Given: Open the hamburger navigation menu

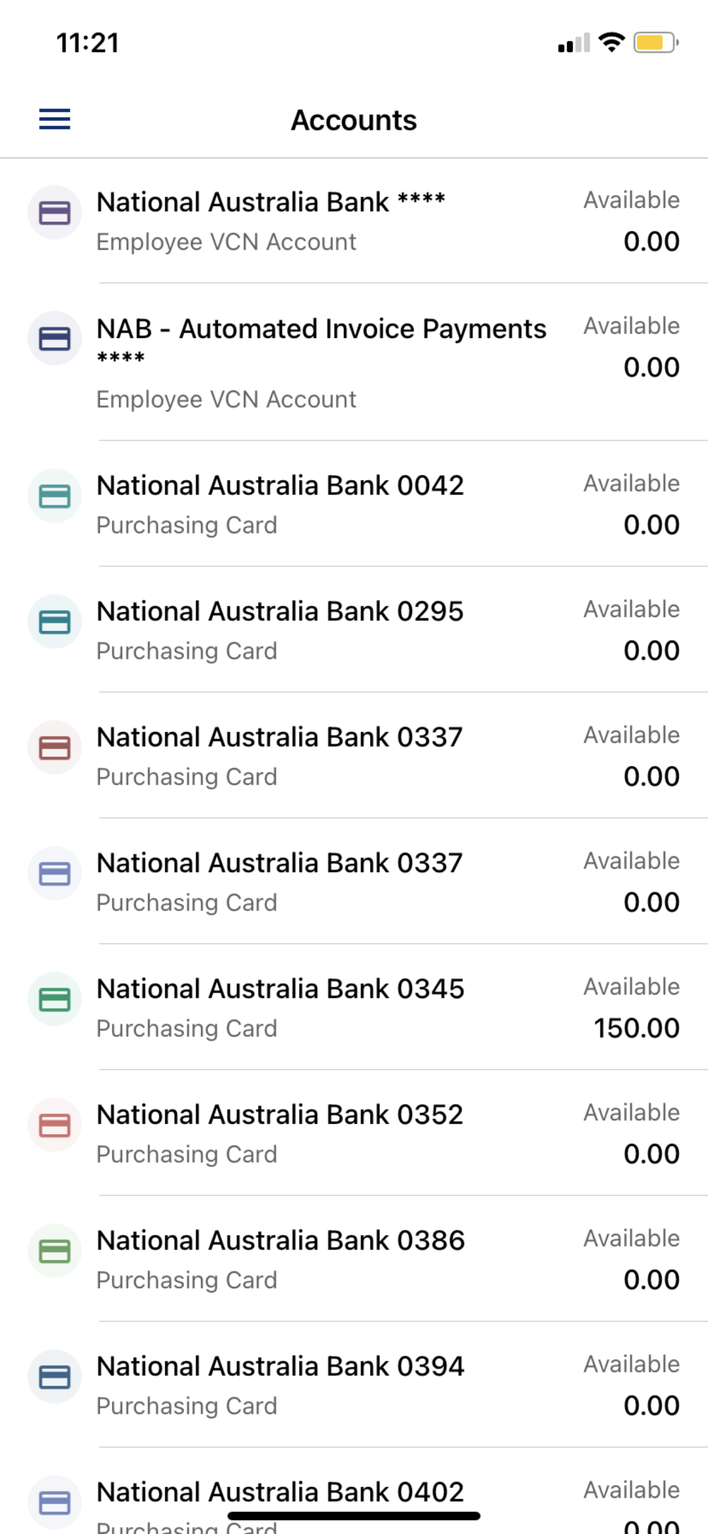Looking at the screenshot, I should coord(55,119).
